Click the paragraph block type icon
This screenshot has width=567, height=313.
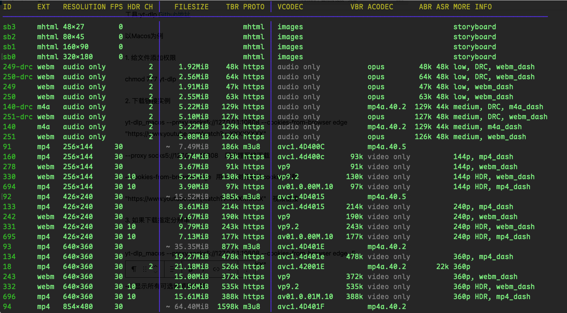134,269
